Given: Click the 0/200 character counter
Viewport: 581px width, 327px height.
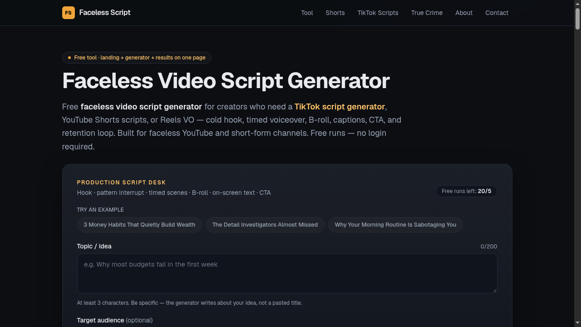Looking at the screenshot, I should [489, 247].
